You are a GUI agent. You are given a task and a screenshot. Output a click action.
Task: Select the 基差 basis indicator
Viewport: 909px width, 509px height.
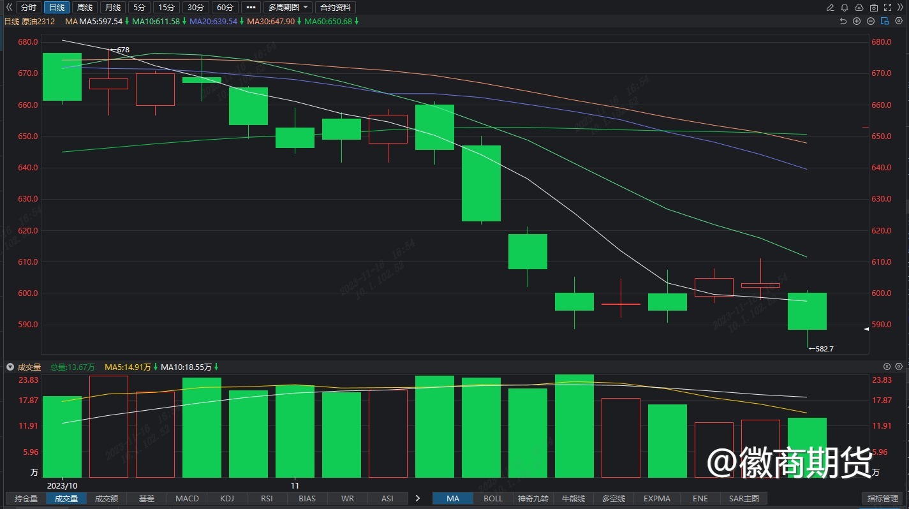point(147,498)
